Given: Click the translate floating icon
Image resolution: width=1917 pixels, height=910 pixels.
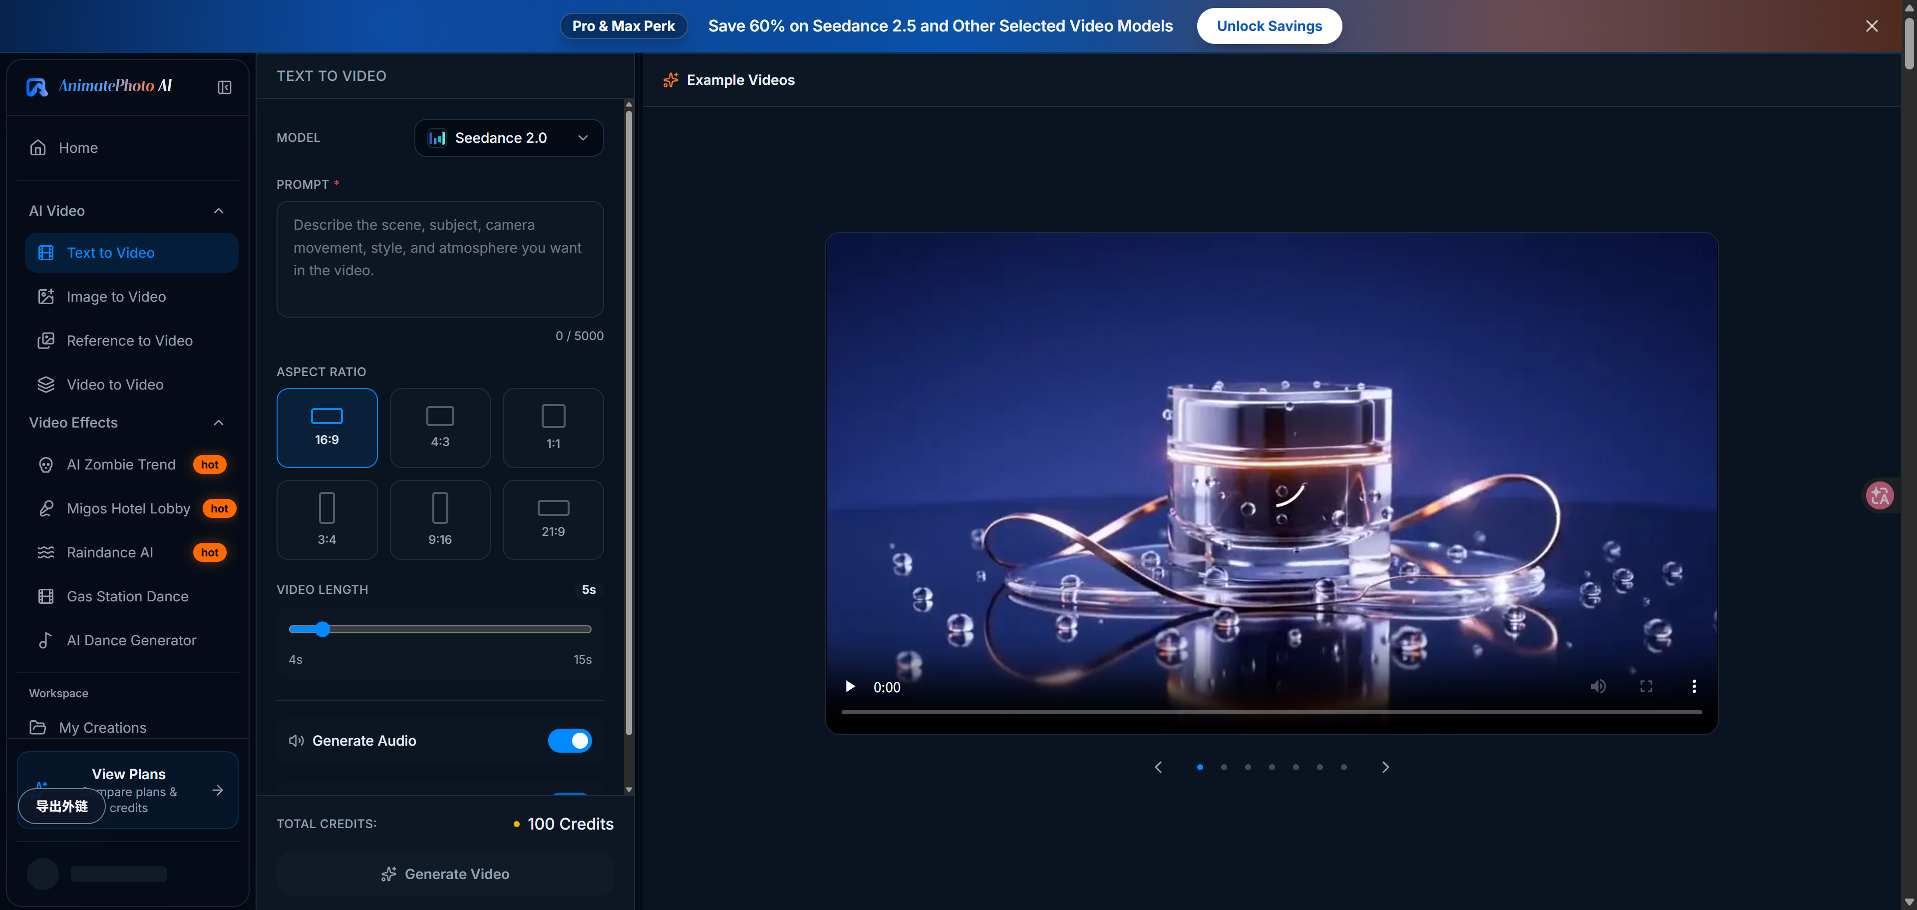Looking at the screenshot, I should (x=1880, y=495).
